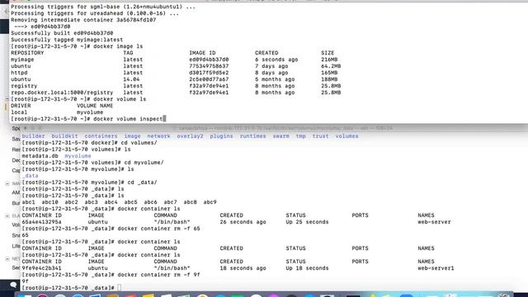The height and width of the screenshot is (297, 528).
Task: Select the 'overlay2' directory name
Action: tap(190, 136)
